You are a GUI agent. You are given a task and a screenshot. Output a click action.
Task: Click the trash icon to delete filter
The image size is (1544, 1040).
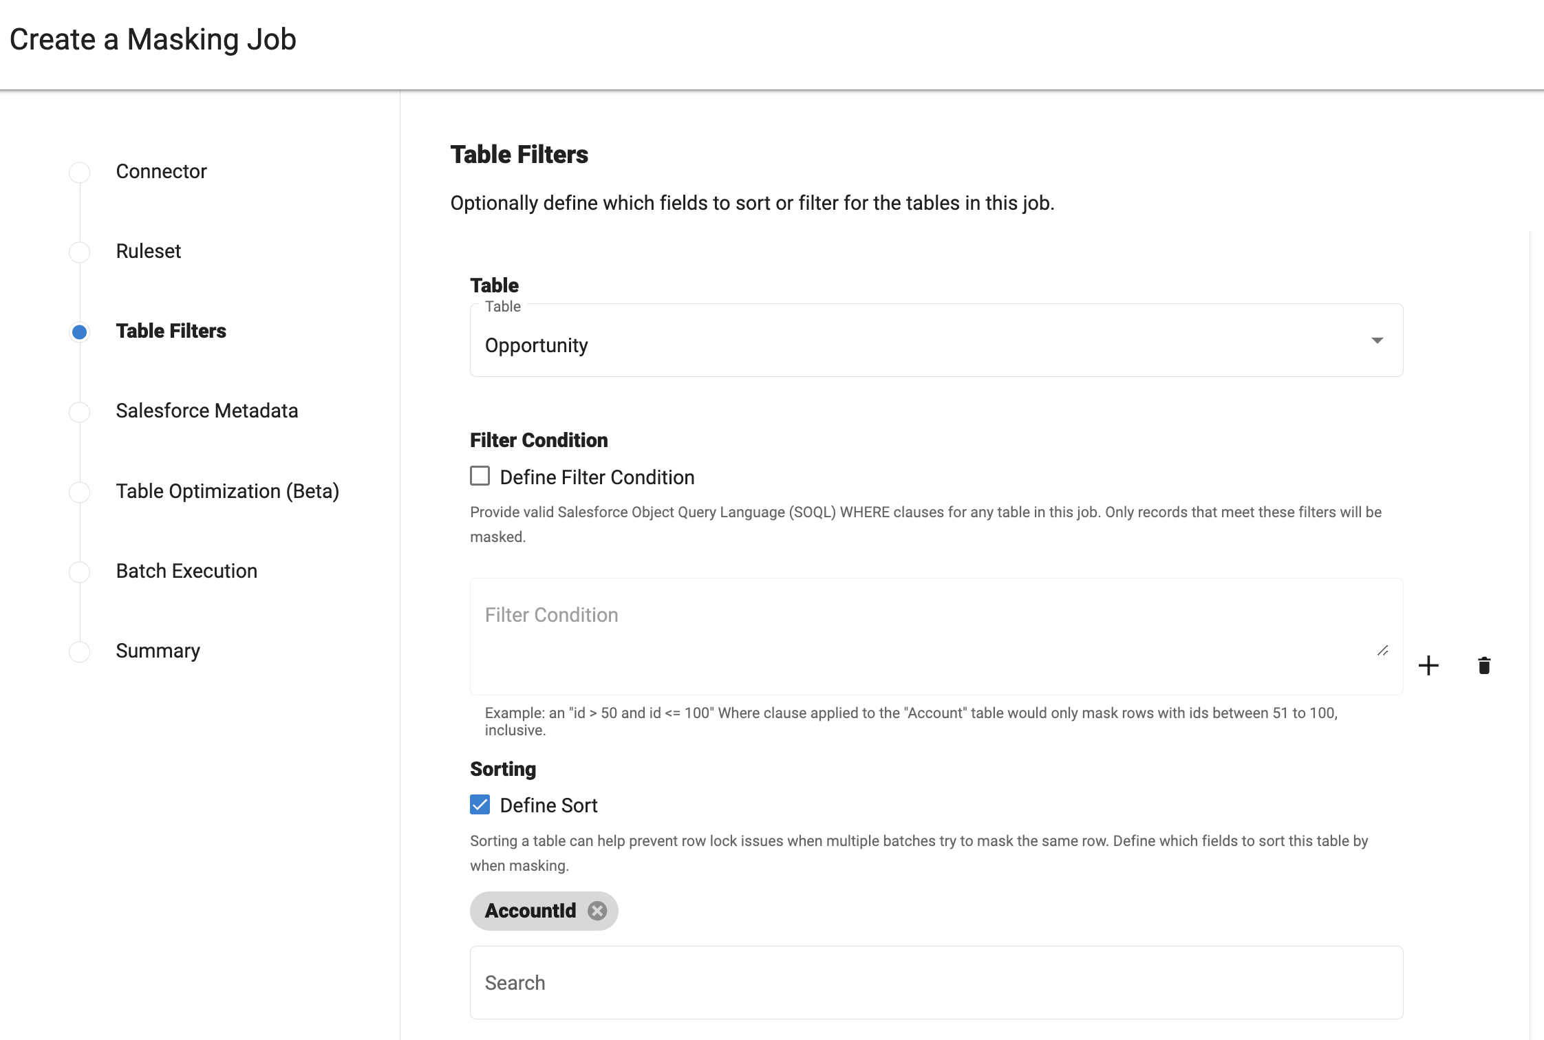(1484, 665)
